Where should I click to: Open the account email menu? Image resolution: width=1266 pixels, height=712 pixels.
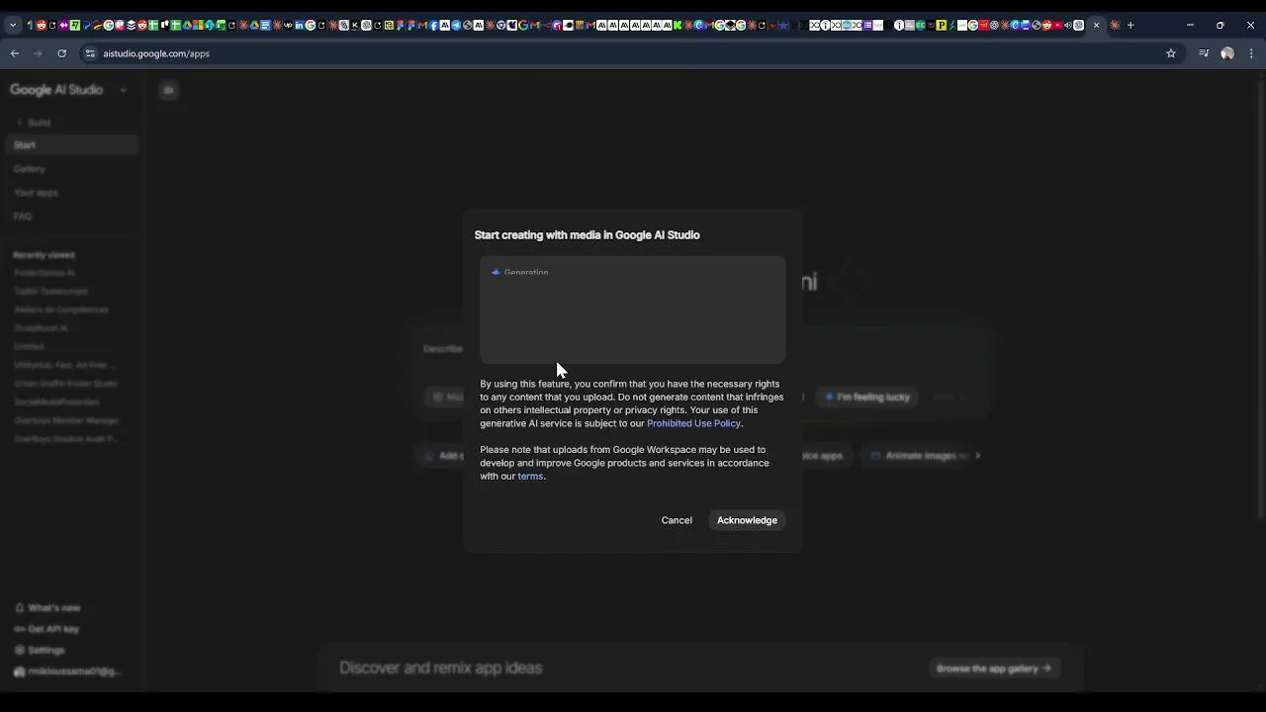tap(67, 671)
